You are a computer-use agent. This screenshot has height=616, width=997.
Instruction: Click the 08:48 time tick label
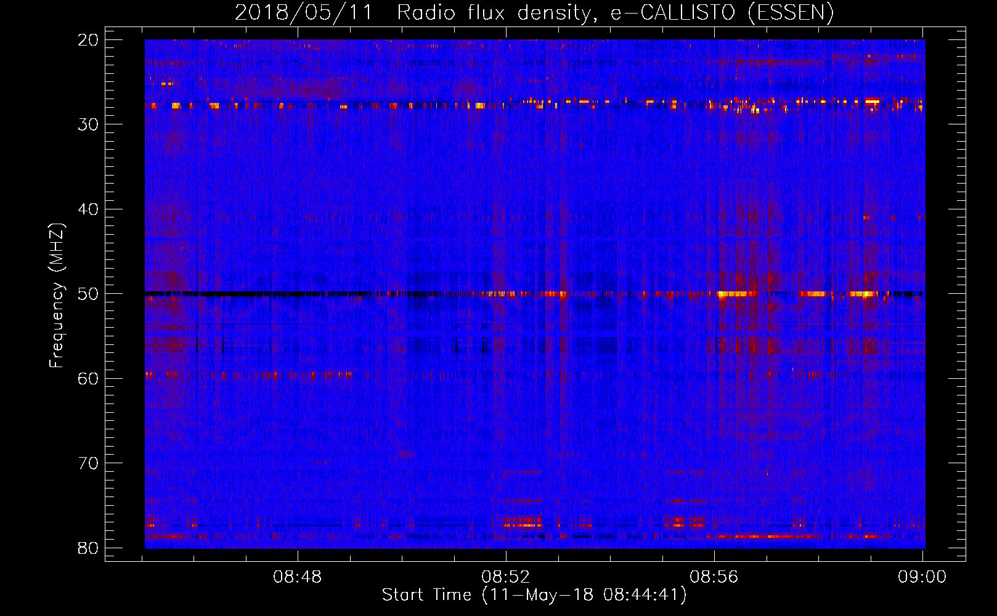coord(298,577)
